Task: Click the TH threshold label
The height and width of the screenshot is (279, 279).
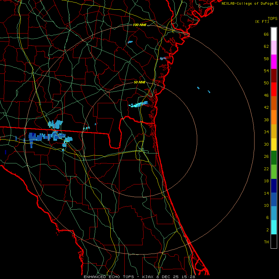Action: pyautogui.click(x=266, y=242)
